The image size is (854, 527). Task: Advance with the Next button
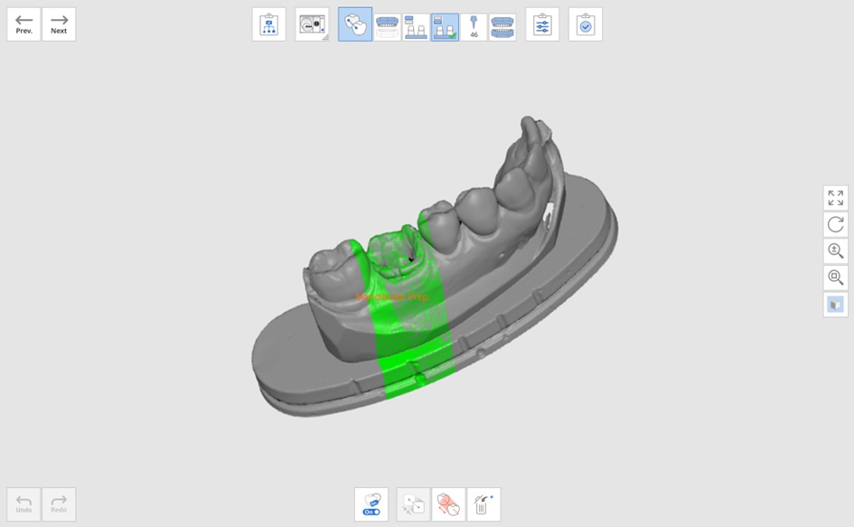tap(59, 24)
